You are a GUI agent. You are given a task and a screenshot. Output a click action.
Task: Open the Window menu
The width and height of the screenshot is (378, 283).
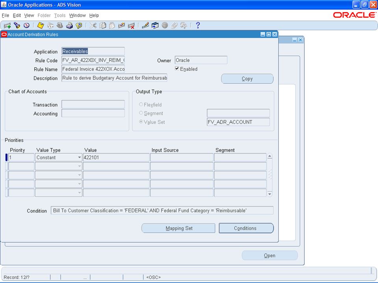(x=78, y=15)
